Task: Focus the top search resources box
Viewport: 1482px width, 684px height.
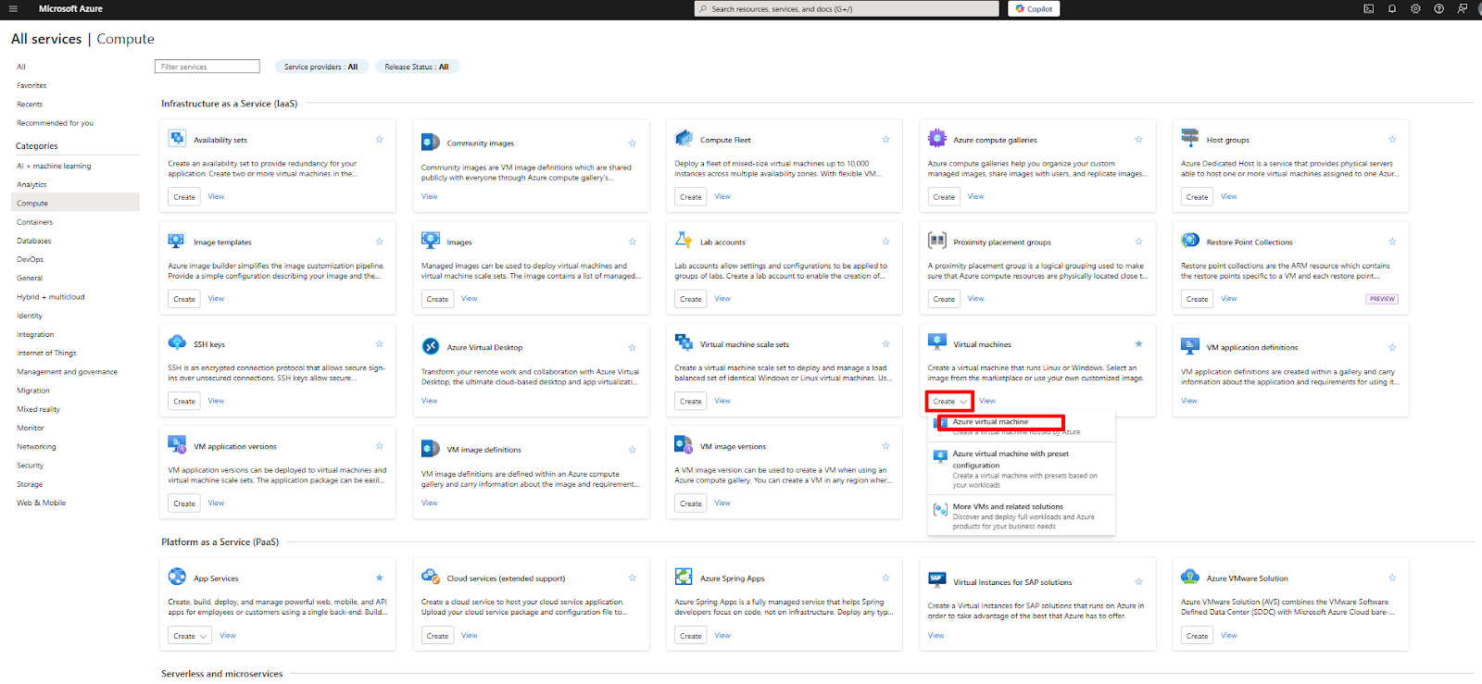Action: (x=847, y=8)
